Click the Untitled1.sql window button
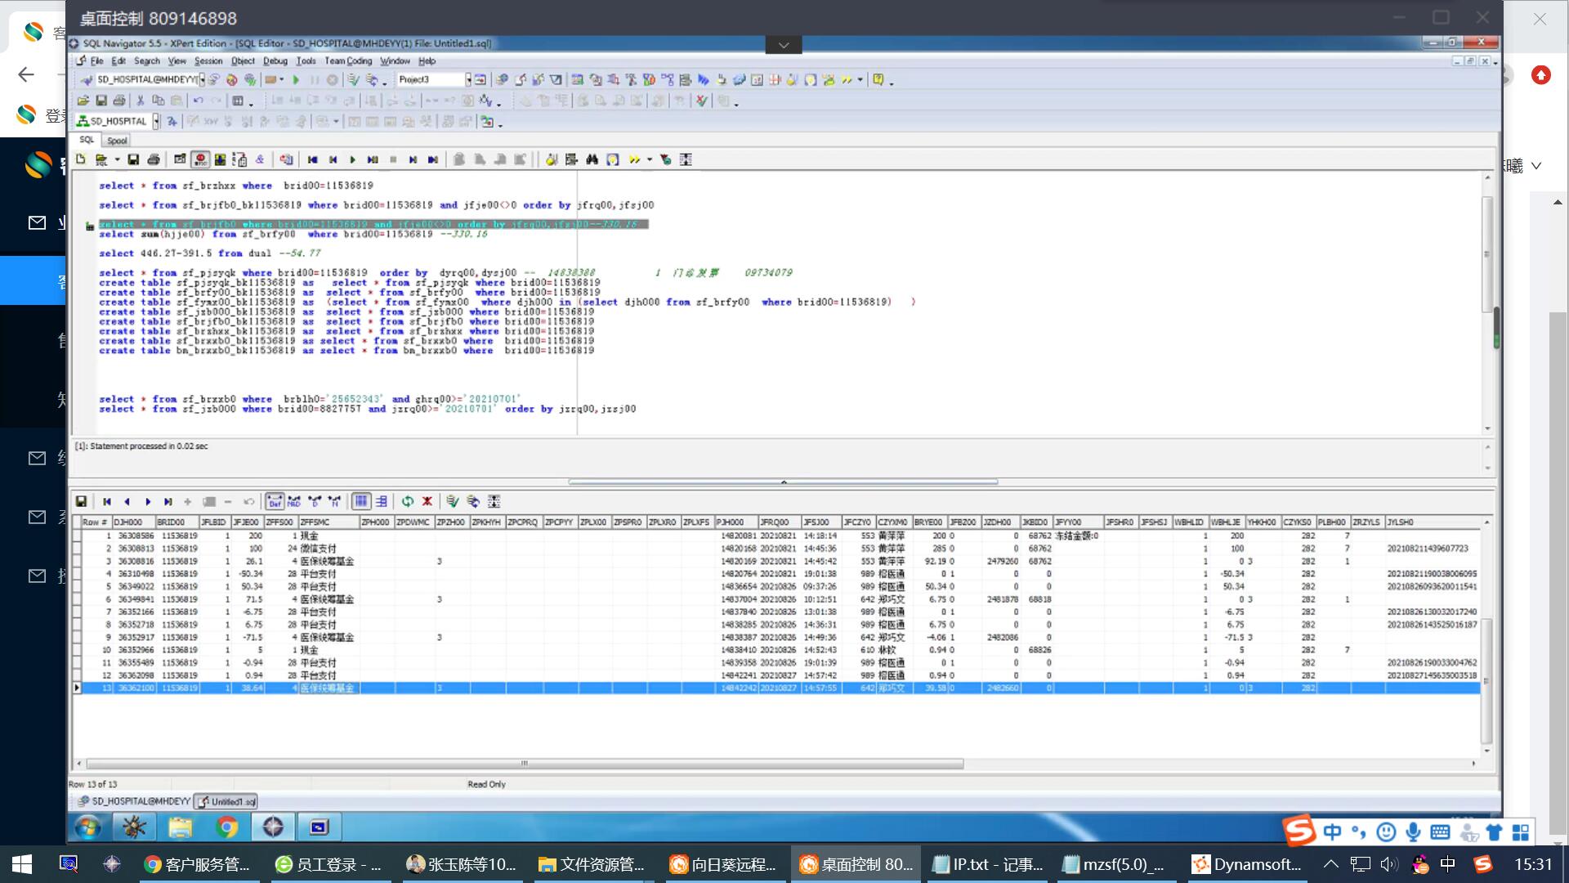Image resolution: width=1569 pixels, height=883 pixels. click(226, 801)
